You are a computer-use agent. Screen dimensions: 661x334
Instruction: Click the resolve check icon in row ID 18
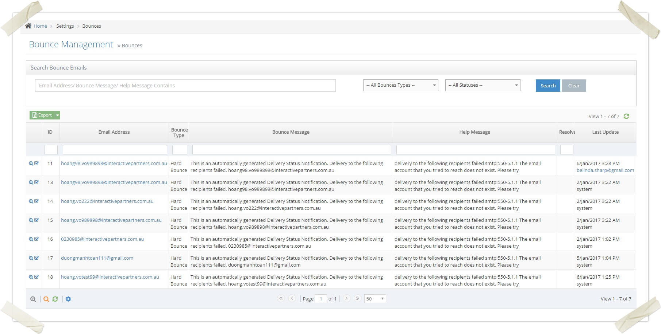pos(36,277)
